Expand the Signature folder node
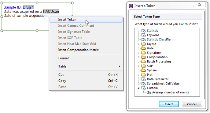Image resolution: width=210 pixels, height=113 pixels. [138, 53]
